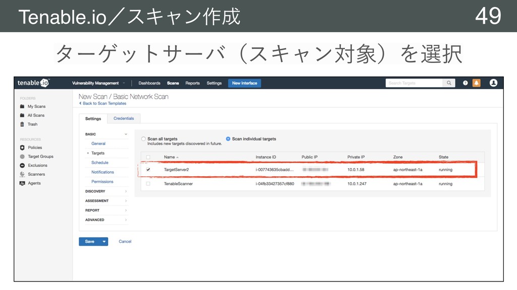Click the All Scans folder icon
Screen dimensions: 517x290
click(22, 115)
